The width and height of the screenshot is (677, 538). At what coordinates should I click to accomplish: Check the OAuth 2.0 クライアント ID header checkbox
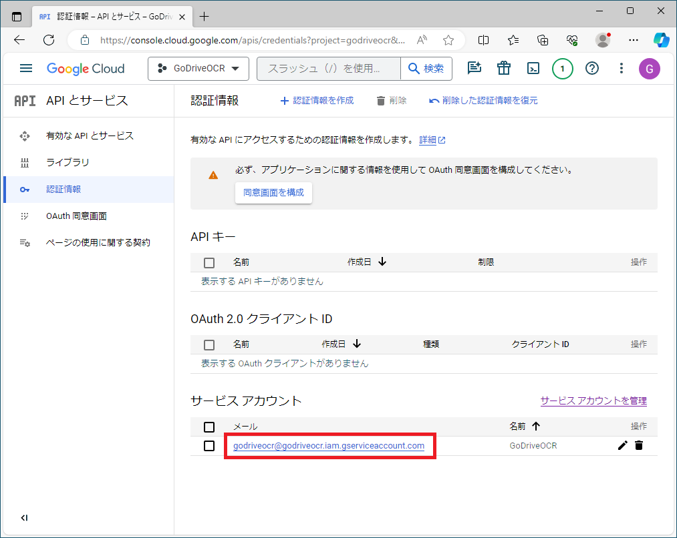(x=209, y=345)
